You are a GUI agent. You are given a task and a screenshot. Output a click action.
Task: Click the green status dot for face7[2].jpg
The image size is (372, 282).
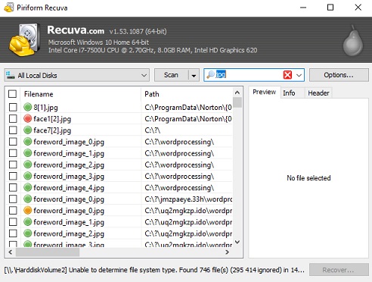click(27, 130)
